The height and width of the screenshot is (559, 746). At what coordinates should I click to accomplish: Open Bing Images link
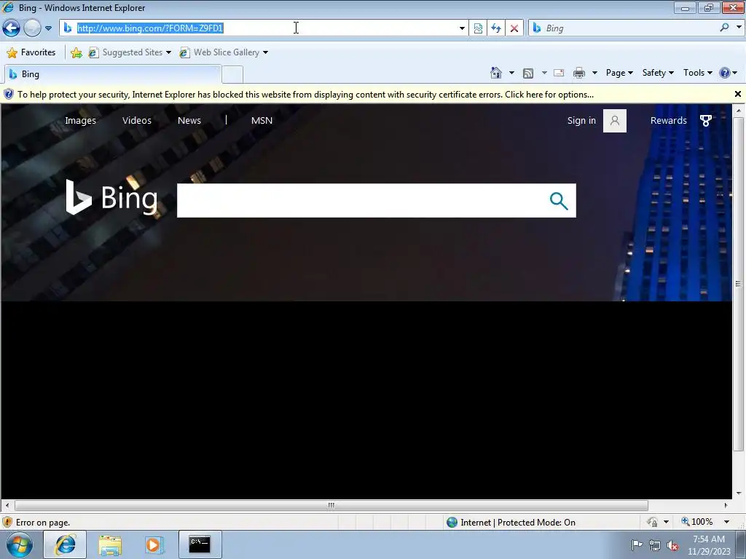click(80, 120)
